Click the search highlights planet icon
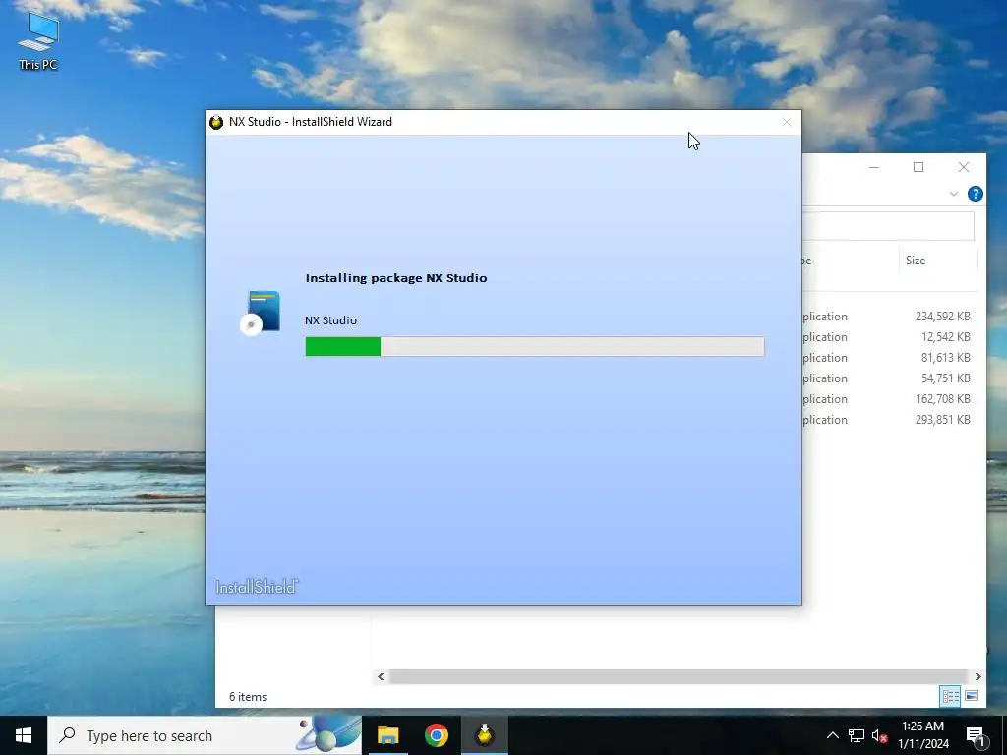Image resolution: width=1007 pixels, height=755 pixels. click(x=329, y=734)
